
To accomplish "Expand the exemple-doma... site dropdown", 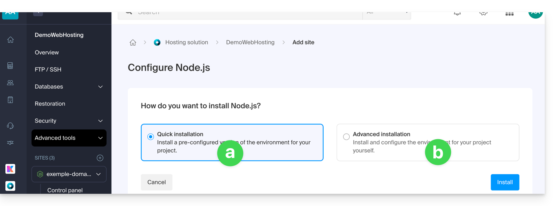I will pos(98,174).
